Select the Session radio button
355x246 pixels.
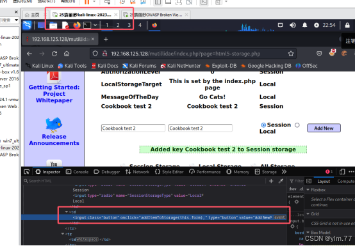[x=263, y=125]
